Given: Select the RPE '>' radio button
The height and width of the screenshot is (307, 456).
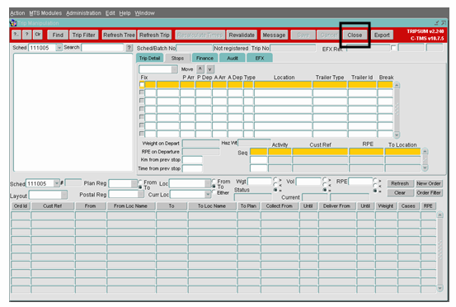Looking at the screenshot, I should (x=375, y=180).
